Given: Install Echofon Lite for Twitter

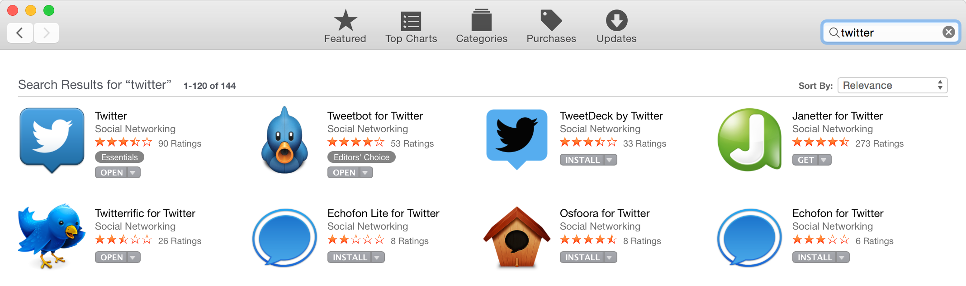Looking at the screenshot, I should [x=350, y=258].
